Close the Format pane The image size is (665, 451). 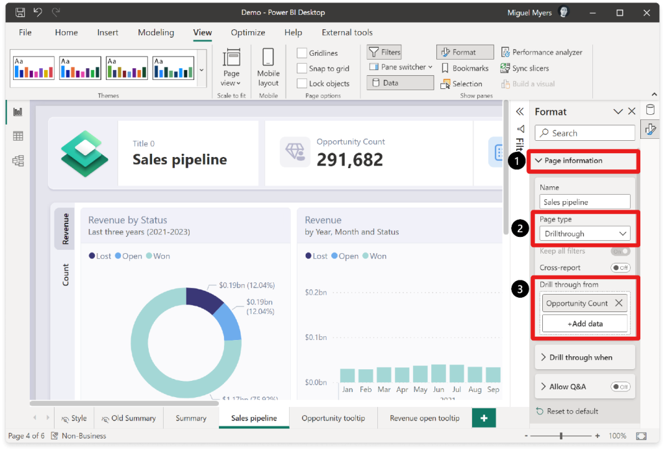point(632,111)
